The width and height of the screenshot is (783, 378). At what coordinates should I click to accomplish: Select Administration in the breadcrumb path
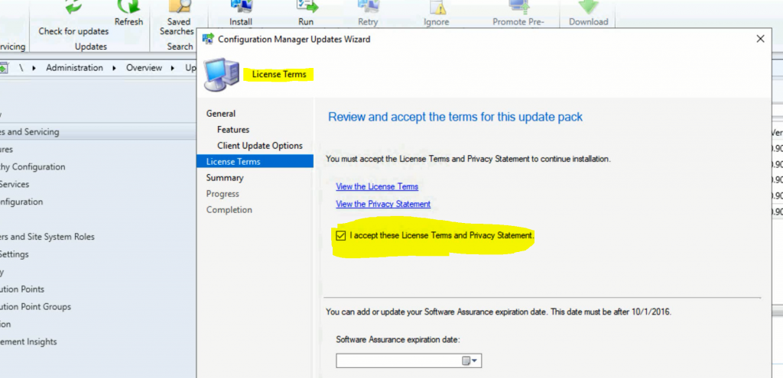(x=74, y=68)
